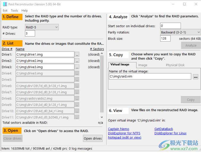Open image in Captain Nemo
201x153 pixels.
click(119, 129)
